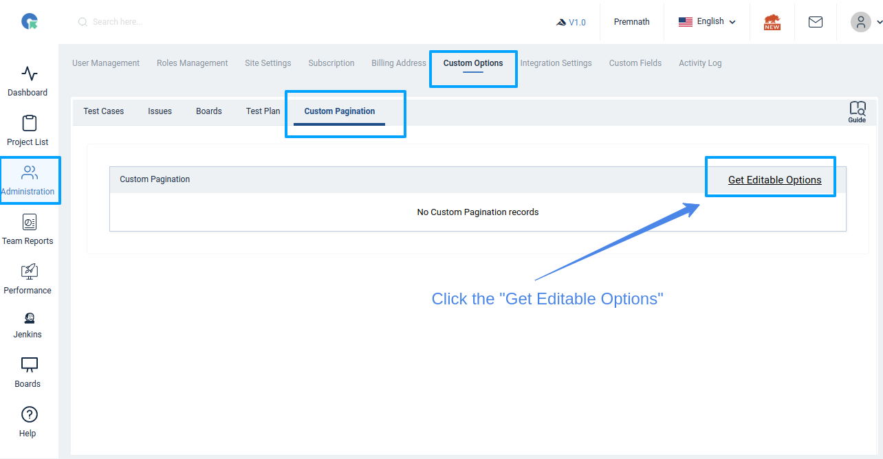Open the Subscription tab

tap(331, 63)
